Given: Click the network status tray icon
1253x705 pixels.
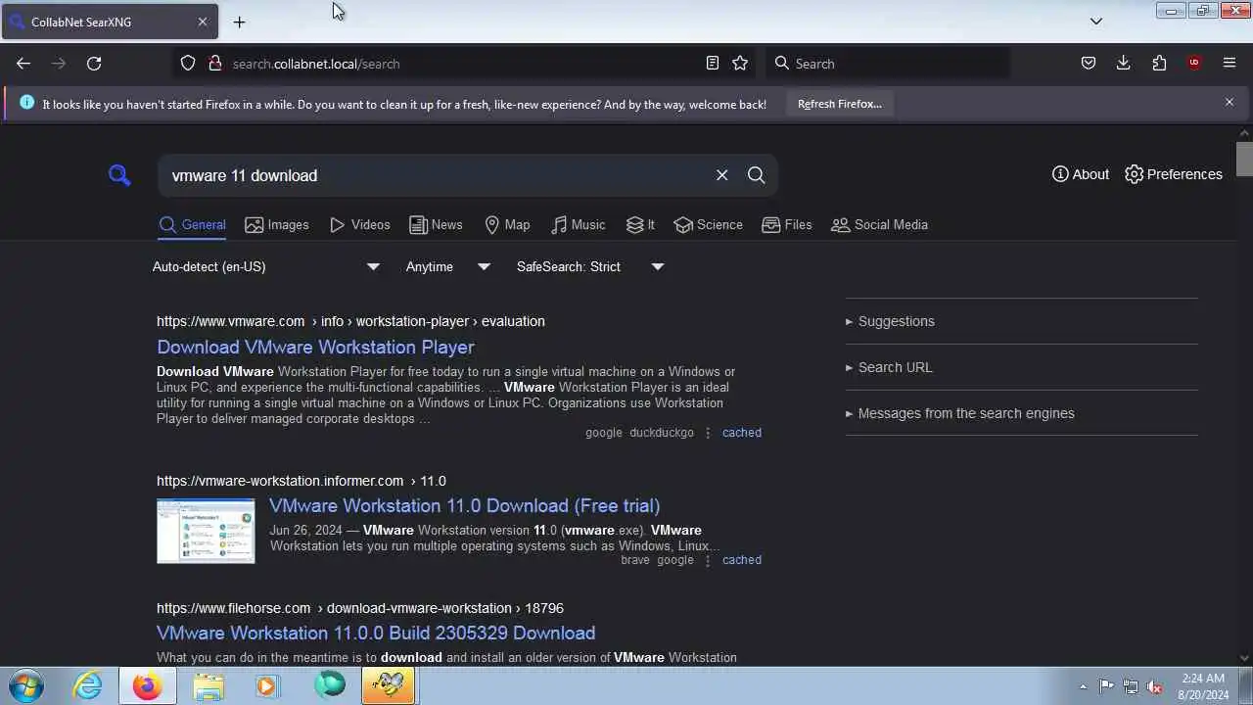Looking at the screenshot, I should pos(1131,686).
